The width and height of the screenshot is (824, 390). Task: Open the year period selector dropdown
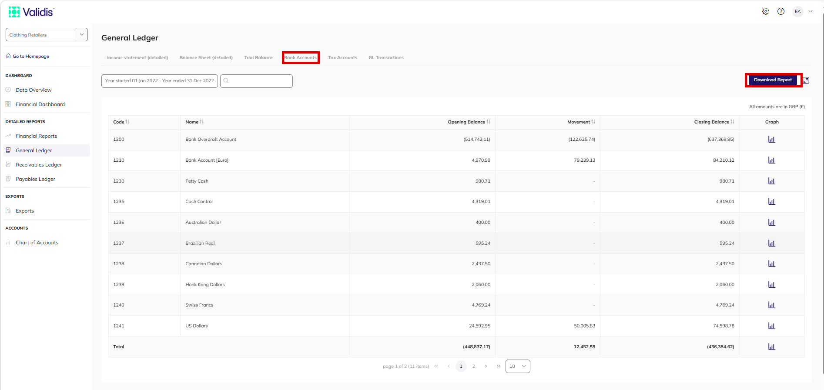(x=160, y=81)
